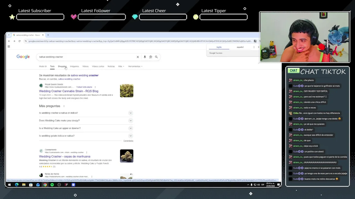Image resolution: width=355 pixels, height=199 pixels.
Task: Open Noticias results tab
Action: tap(111, 66)
